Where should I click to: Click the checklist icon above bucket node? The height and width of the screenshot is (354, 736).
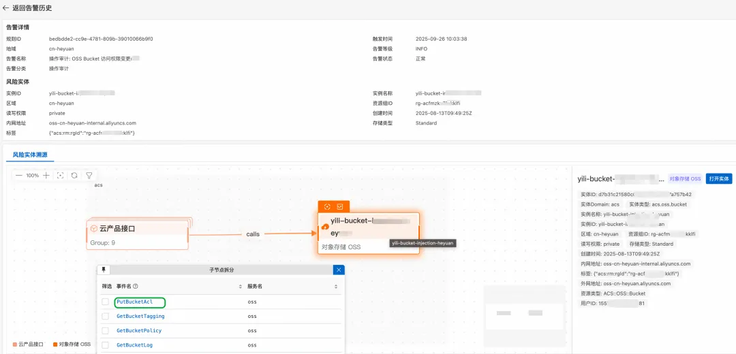pyautogui.click(x=340, y=206)
